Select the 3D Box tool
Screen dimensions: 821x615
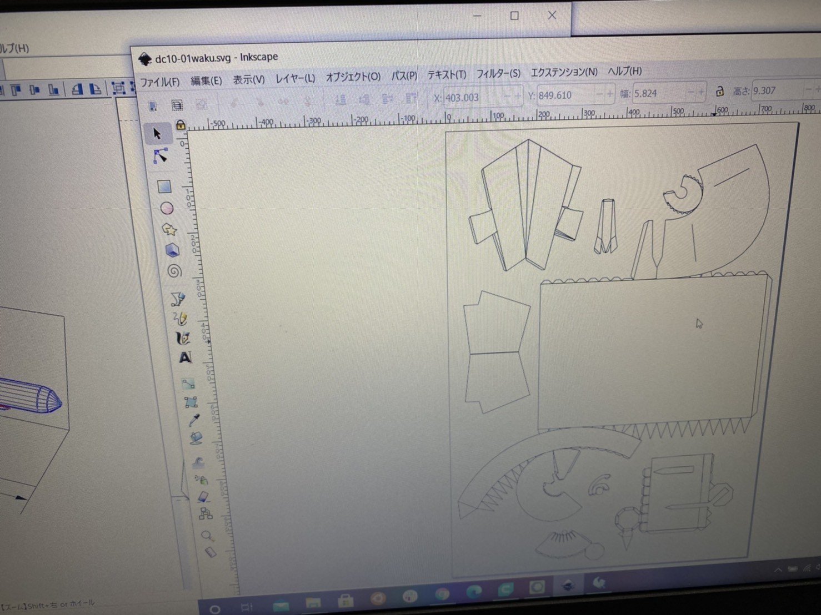coord(173,250)
